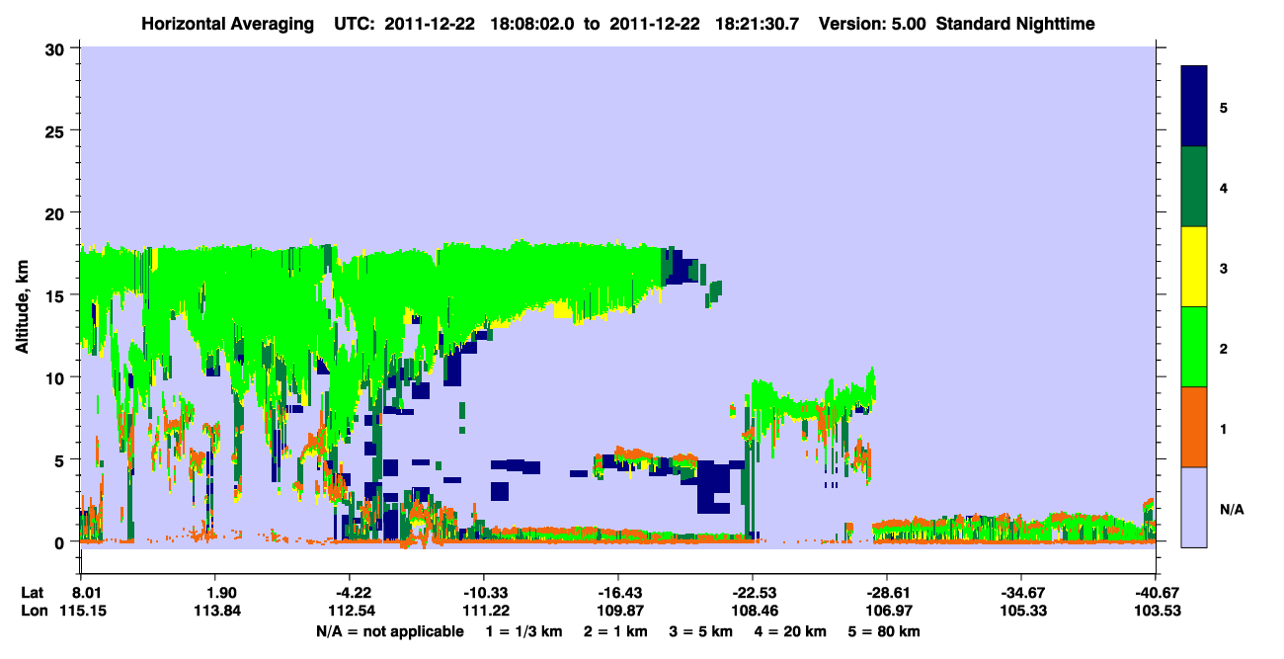Click the 'Lon' axis row label
The image size is (1284, 659).
click(x=33, y=612)
